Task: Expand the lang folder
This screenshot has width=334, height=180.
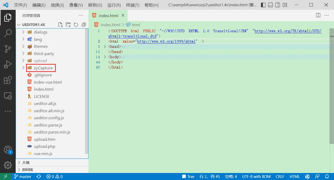Action: 23,39
